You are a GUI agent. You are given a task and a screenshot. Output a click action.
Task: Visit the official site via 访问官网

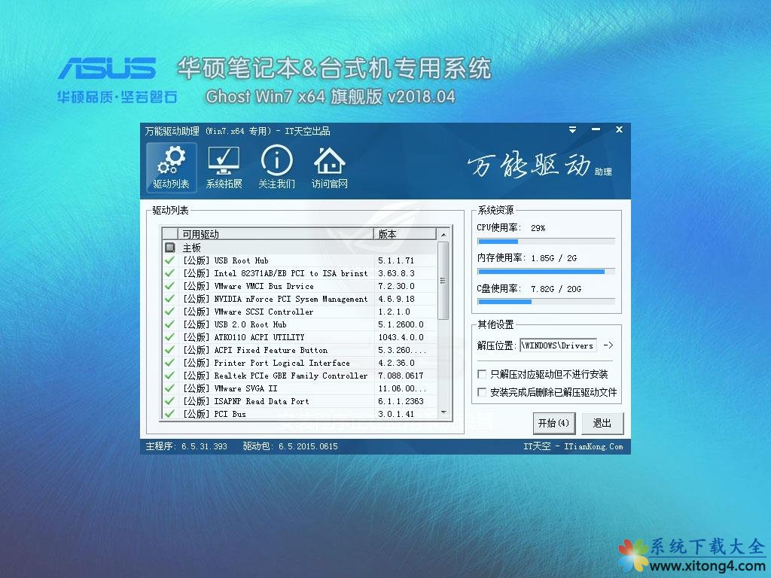330,168
